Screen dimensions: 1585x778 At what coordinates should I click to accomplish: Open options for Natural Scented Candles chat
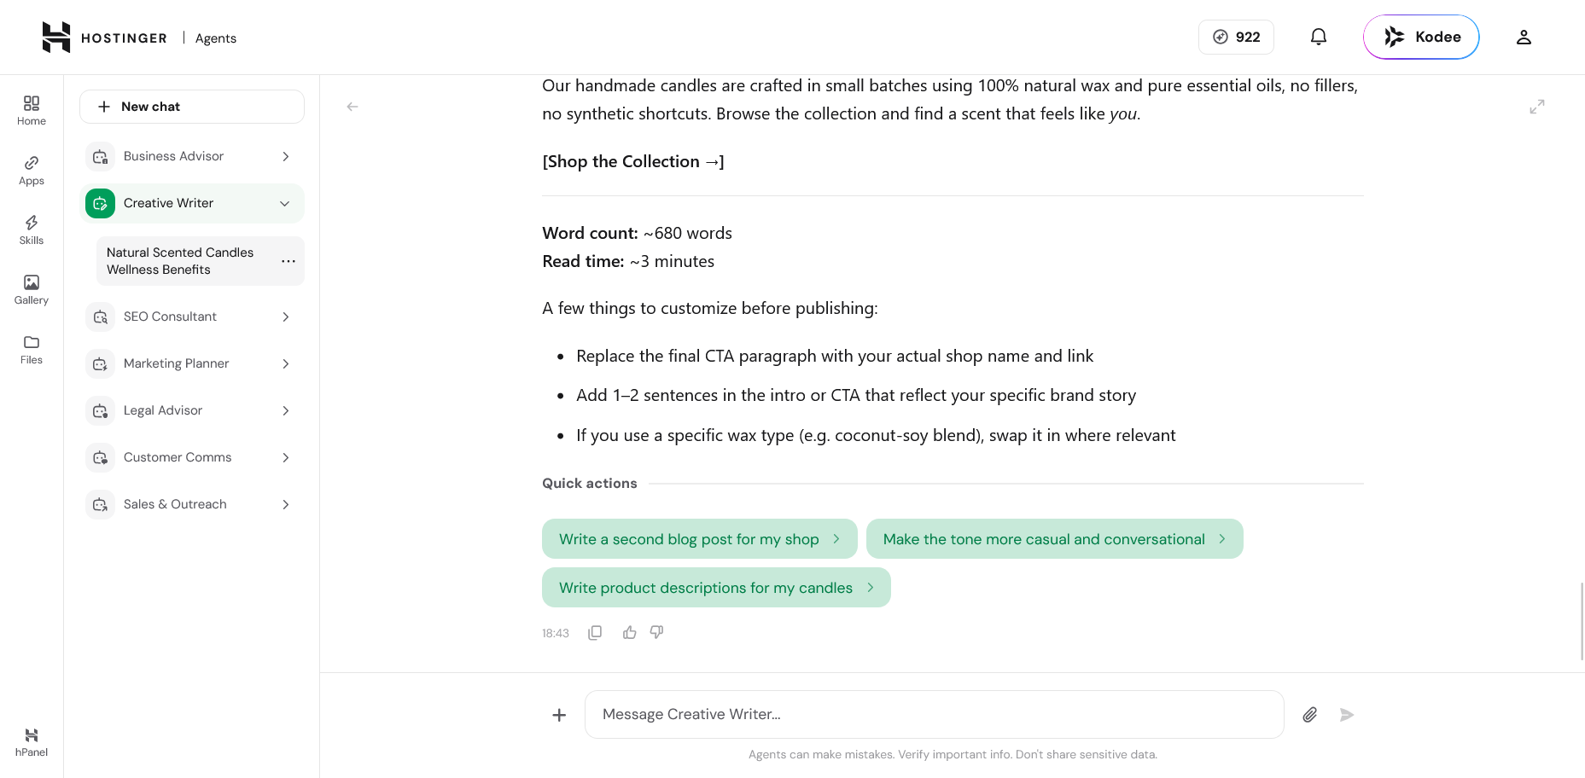pyautogui.click(x=288, y=261)
